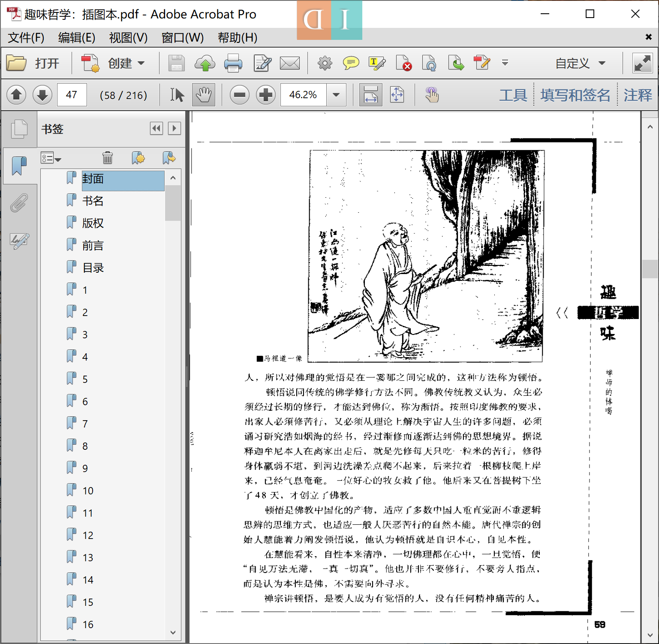Image resolution: width=659 pixels, height=644 pixels.
Task: Open a file with the 打开 folder icon
Action: click(x=17, y=63)
